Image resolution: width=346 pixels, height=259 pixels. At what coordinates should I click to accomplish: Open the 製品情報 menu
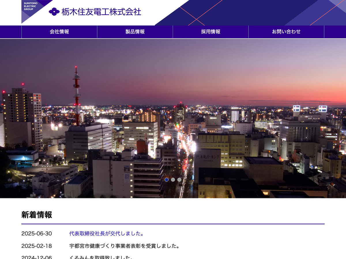(x=135, y=32)
